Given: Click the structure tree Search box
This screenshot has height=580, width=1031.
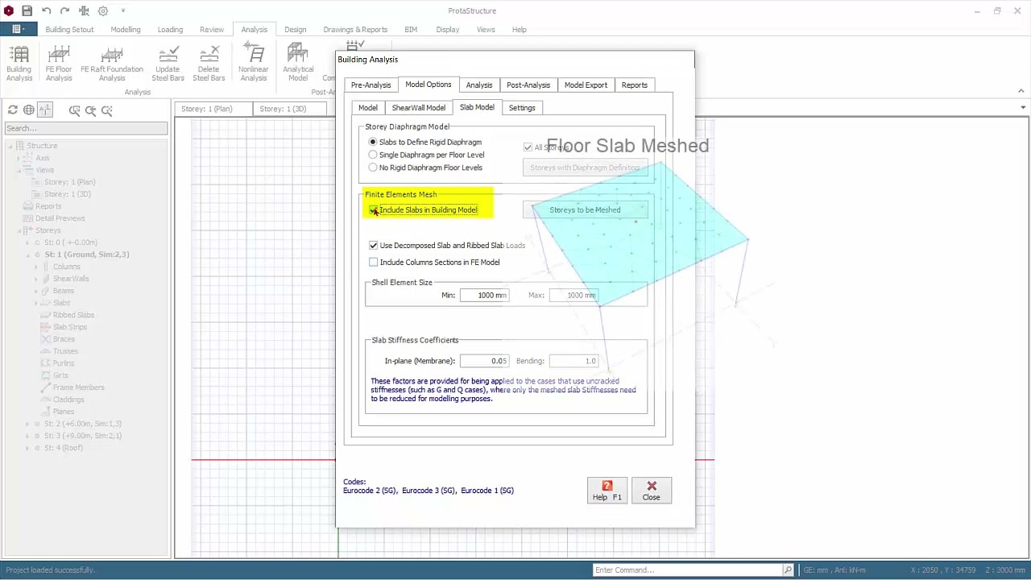Looking at the screenshot, I should 86,128.
